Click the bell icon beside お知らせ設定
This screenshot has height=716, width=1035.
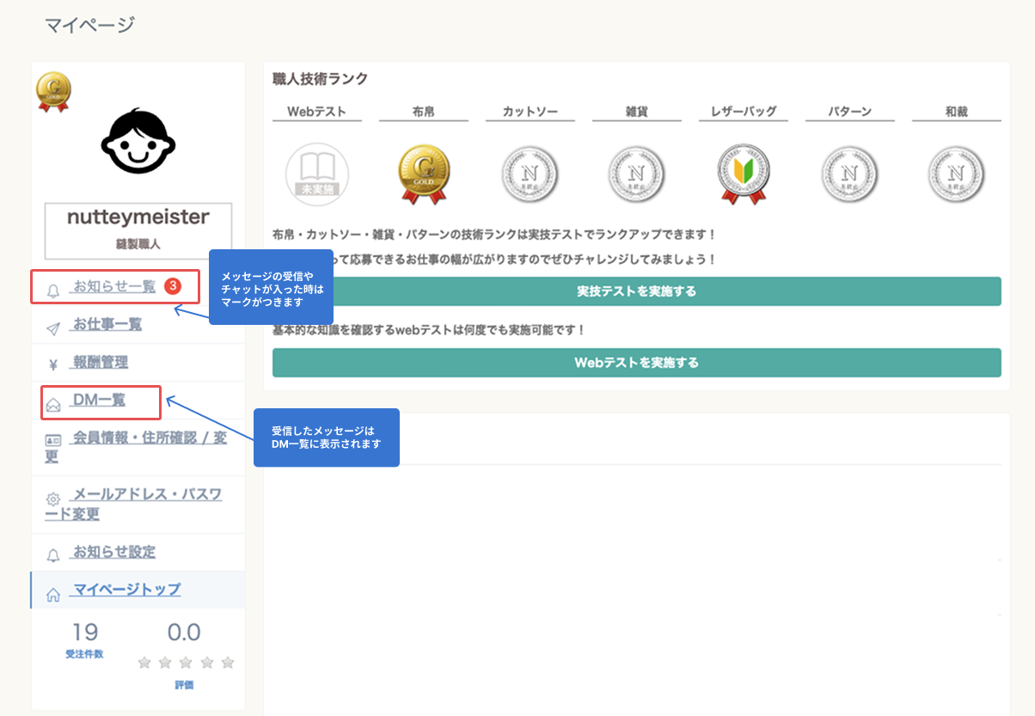pos(53,555)
